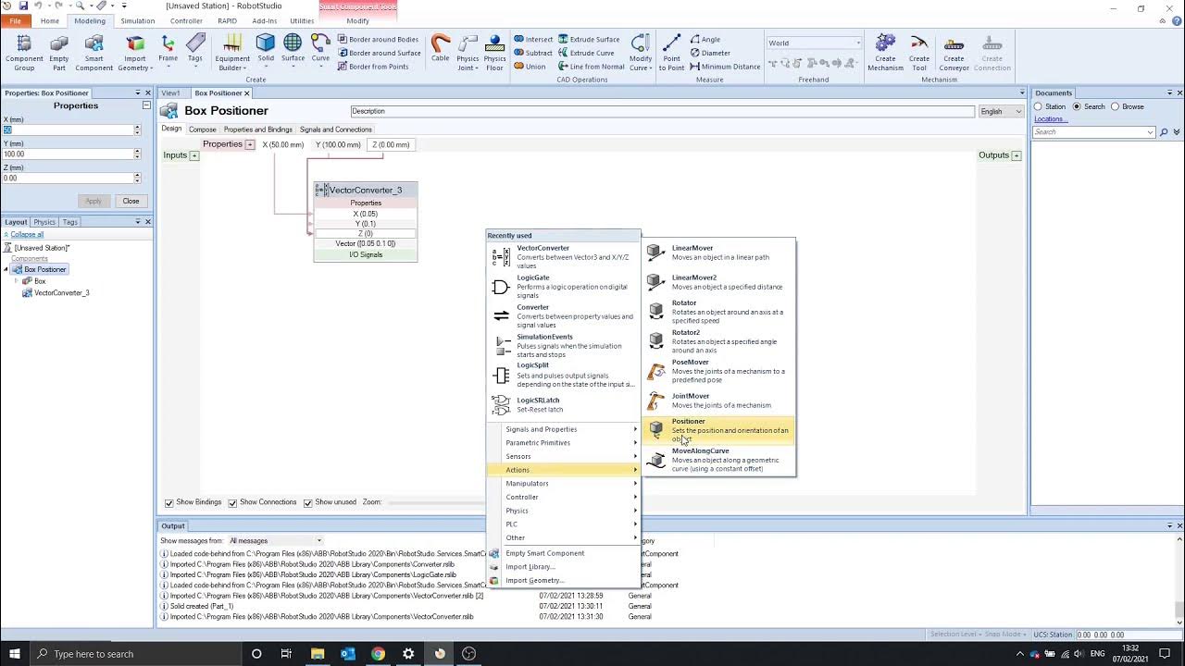Select recently used LogicSRLatch
This screenshot has height=666, width=1185.
564,405
